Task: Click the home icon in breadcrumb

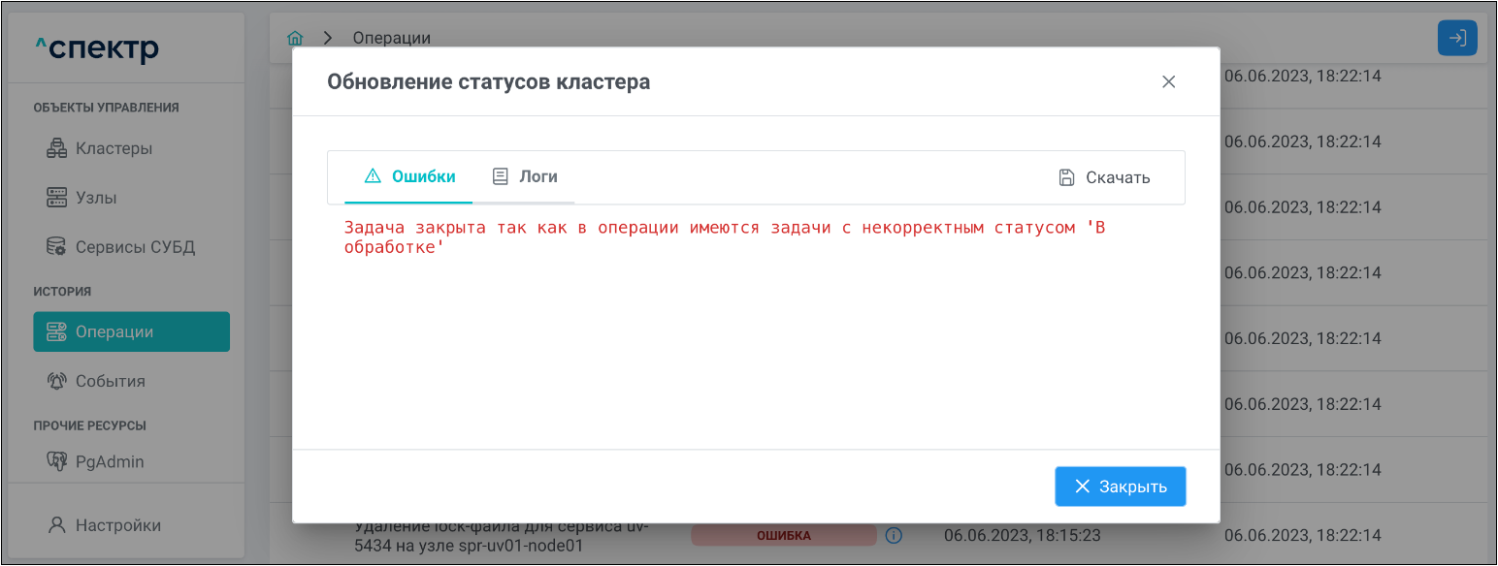Action: [296, 38]
